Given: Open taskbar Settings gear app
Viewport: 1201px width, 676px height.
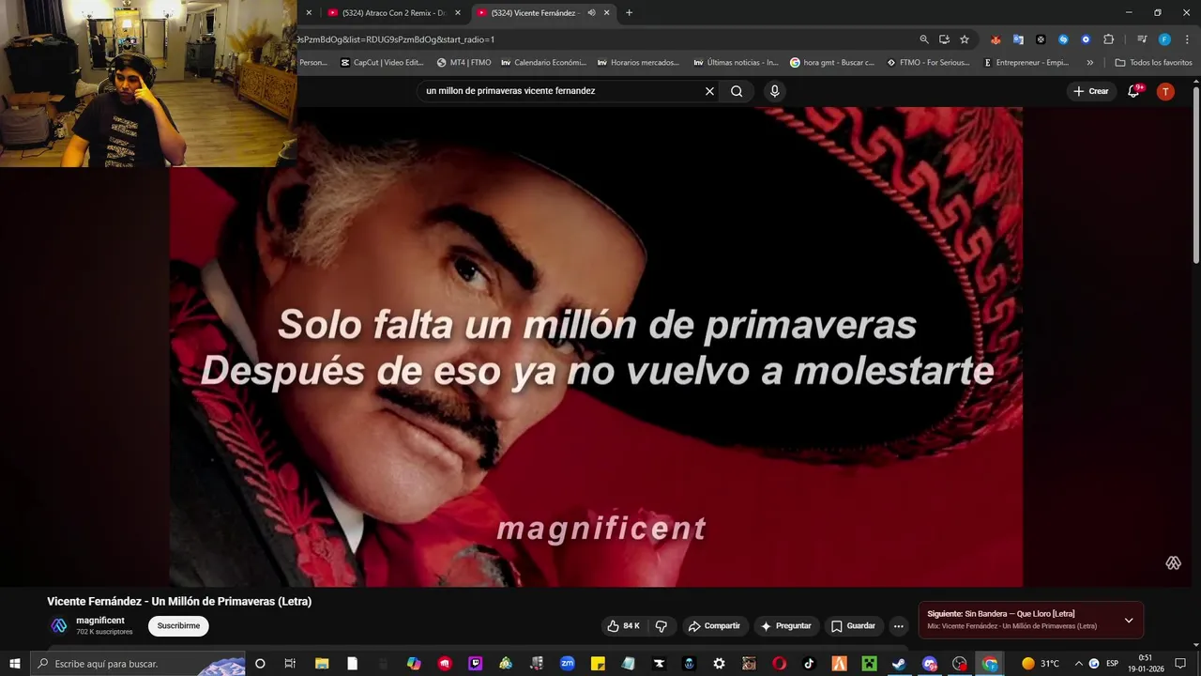Looking at the screenshot, I should pos(719,664).
